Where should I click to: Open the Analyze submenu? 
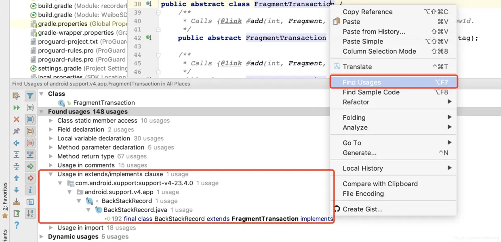pyautogui.click(x=394, y=127)
